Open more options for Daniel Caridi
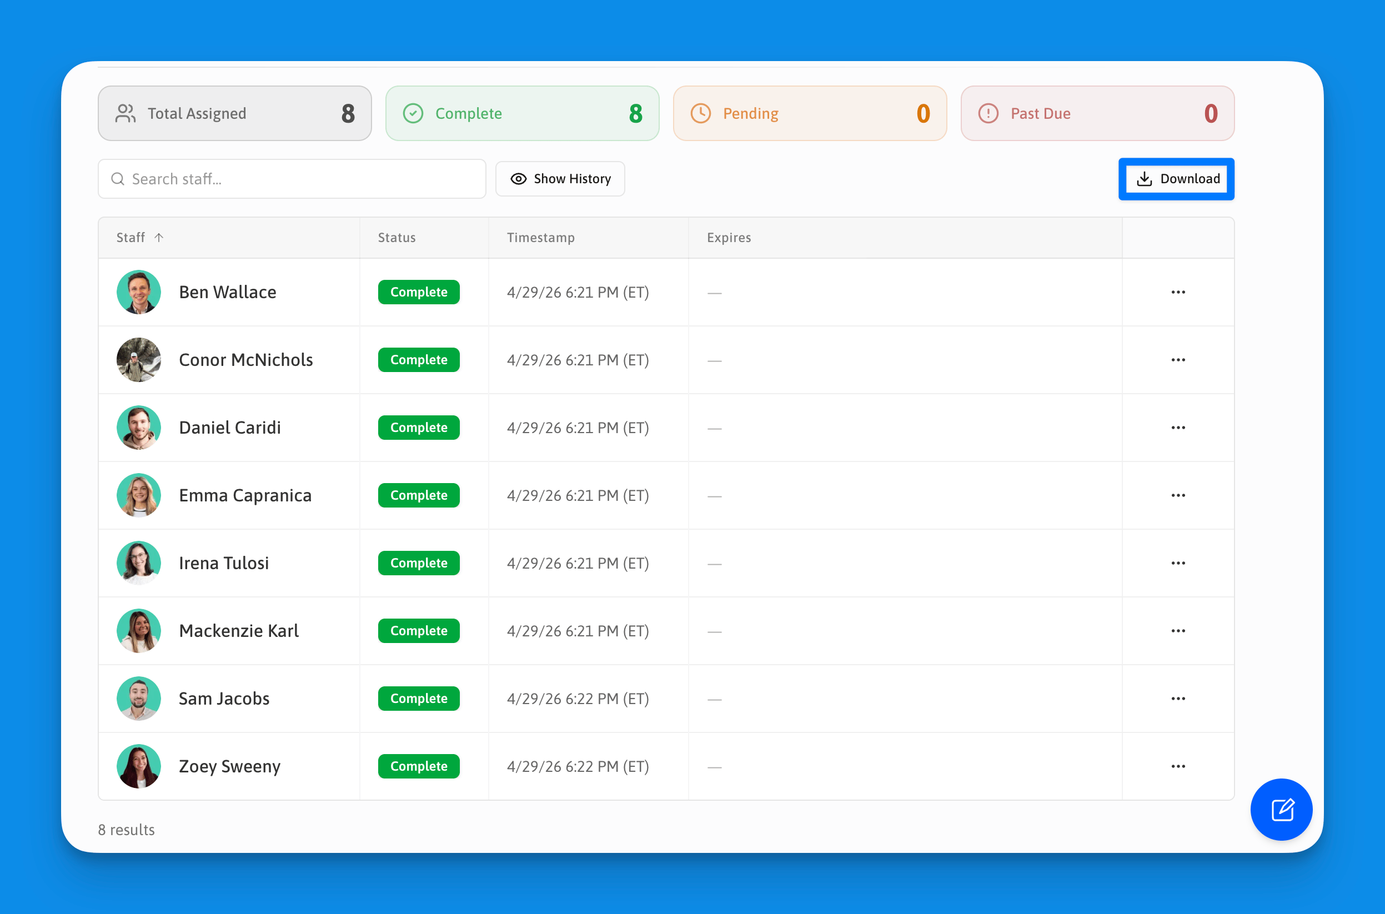Screen dimensions: 1385x914 [1177, 427]
